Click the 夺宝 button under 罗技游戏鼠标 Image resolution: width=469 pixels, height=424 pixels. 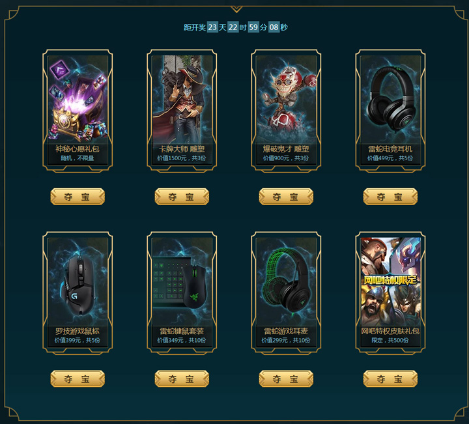click(78, 379)
